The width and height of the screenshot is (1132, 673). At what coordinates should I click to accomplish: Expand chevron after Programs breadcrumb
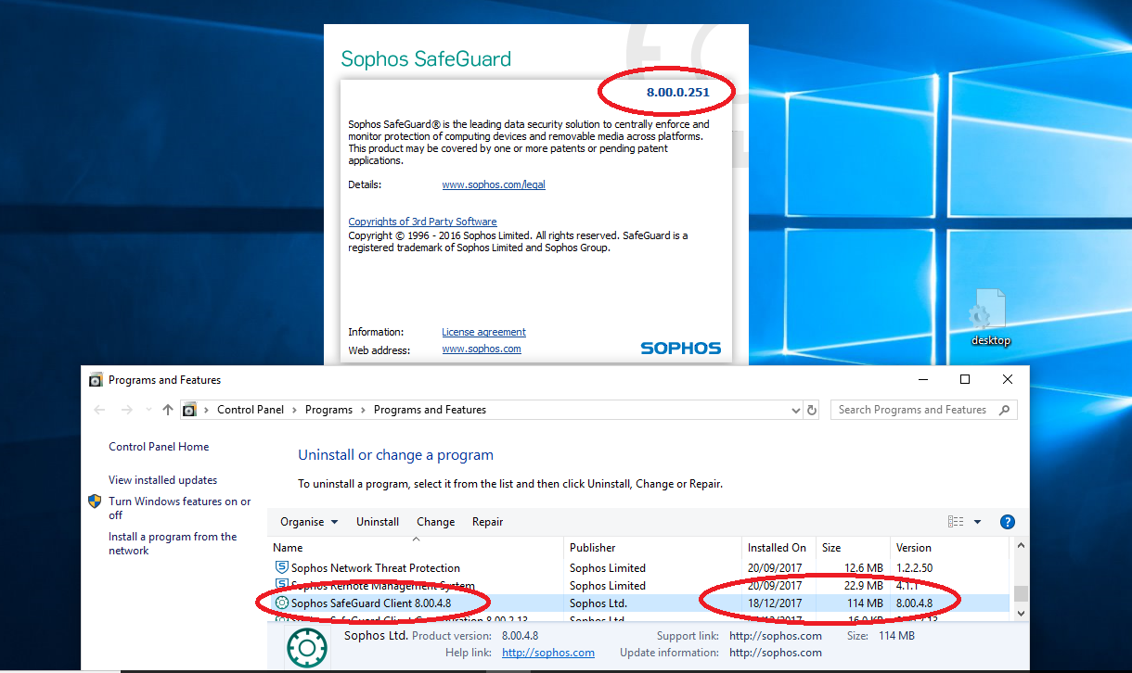click(x=364, y=410)
